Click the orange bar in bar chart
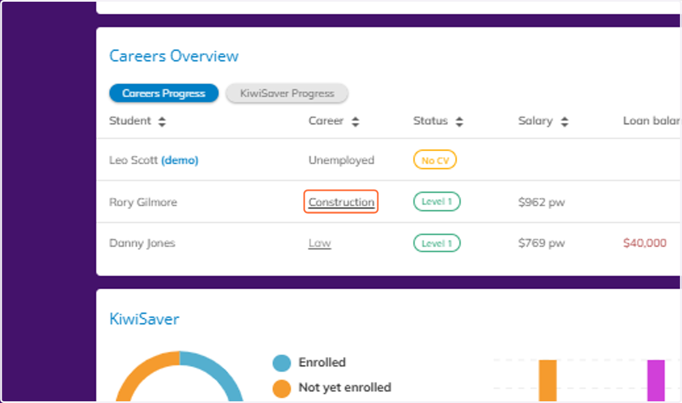 click(548, 381)
